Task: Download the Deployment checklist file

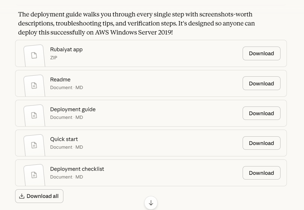Action: [261, 173]
